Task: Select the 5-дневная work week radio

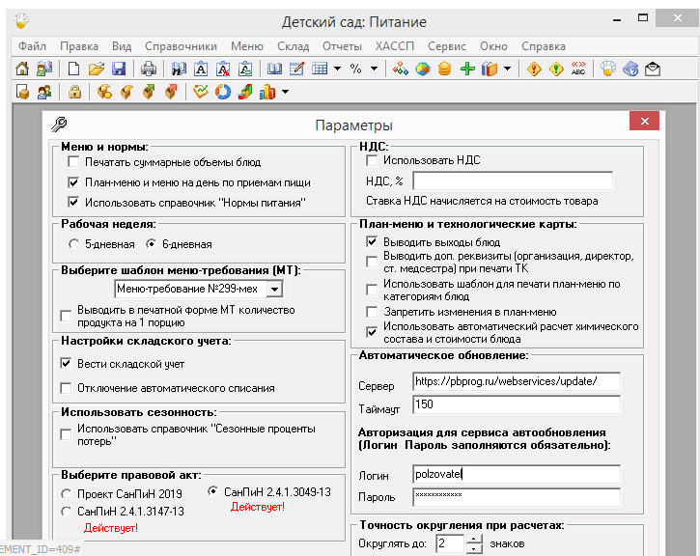Action: point(73,244)
